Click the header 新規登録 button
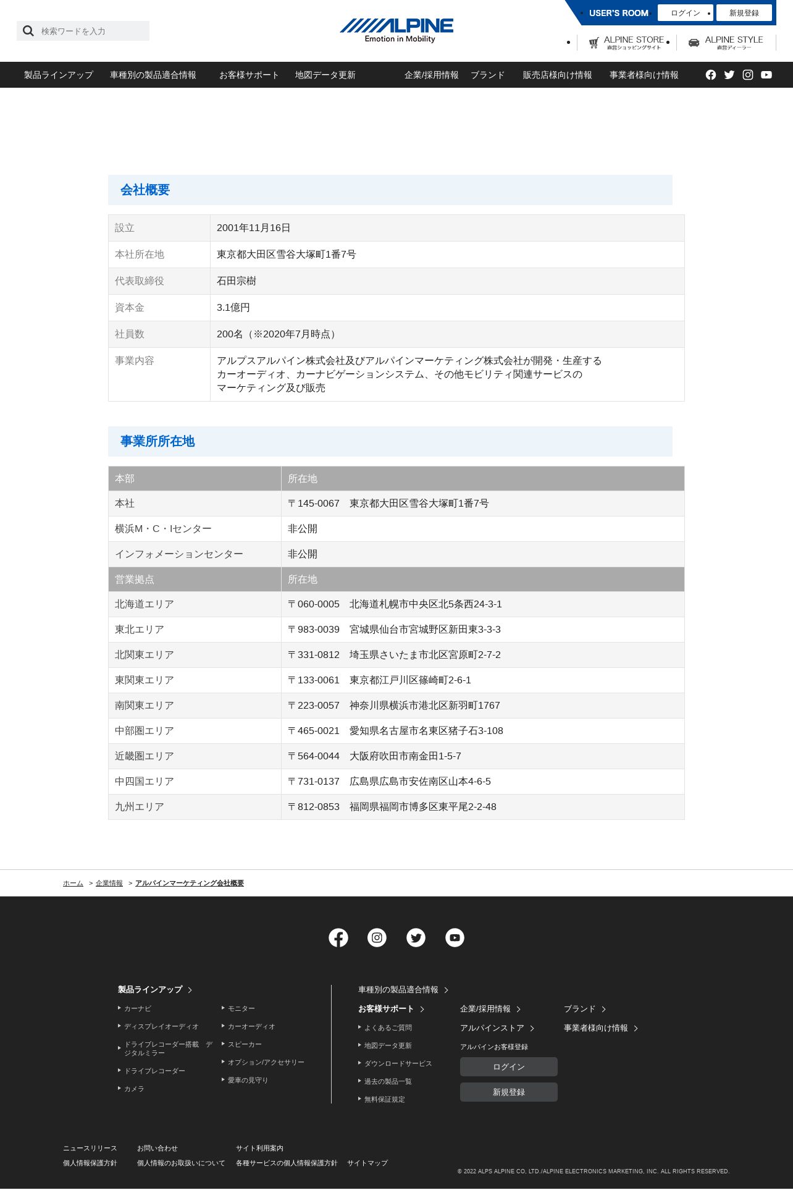Image resolution: width=793 pixels, height=1190 pixels. [744, 13]
